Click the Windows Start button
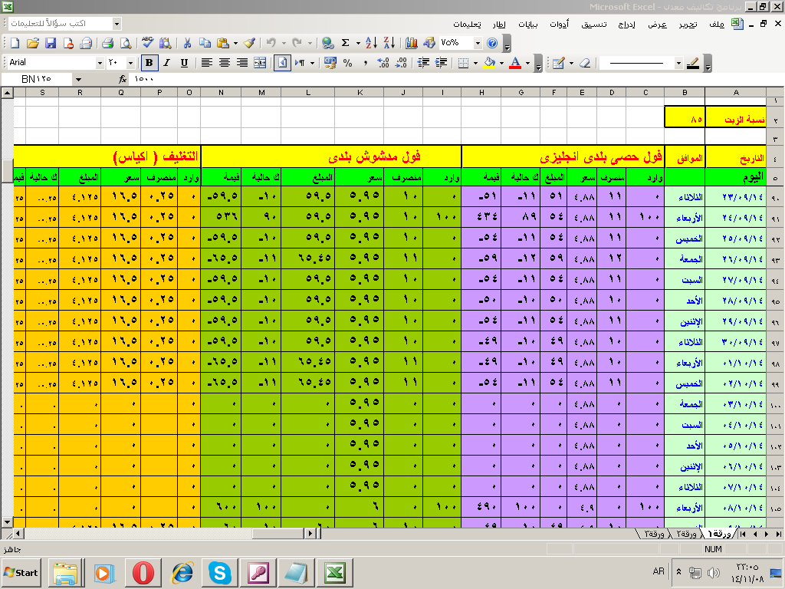The width and height of the screenshot is (785, 589). 21,572
